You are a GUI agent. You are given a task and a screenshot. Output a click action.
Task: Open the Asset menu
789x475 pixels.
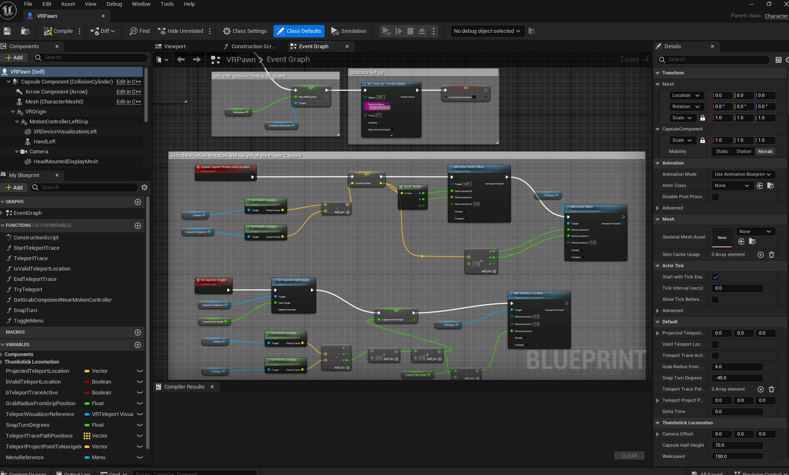(68, 4)
